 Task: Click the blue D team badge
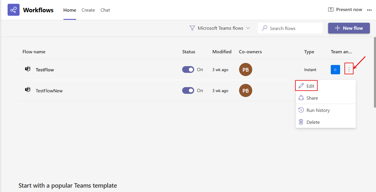[335, 70]
